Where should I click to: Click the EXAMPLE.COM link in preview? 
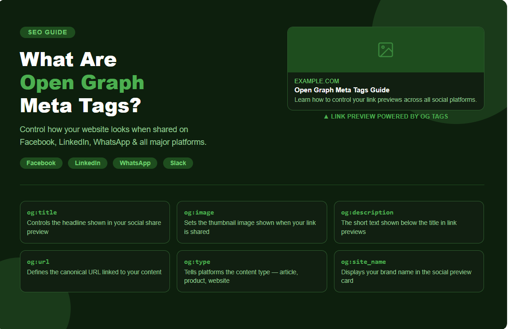(x=317, y=81)
